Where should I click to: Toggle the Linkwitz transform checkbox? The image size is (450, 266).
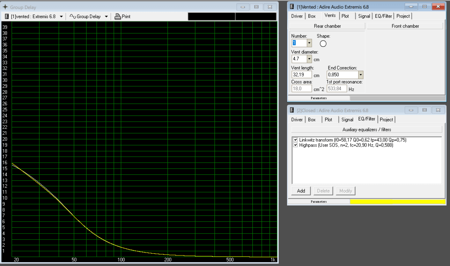click(x=295, y=140)
